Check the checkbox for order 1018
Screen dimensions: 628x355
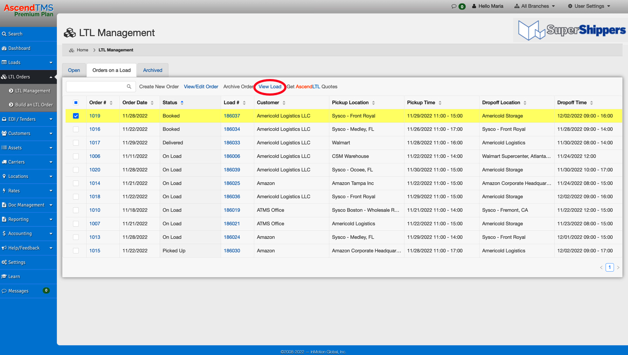pos(76,196)
